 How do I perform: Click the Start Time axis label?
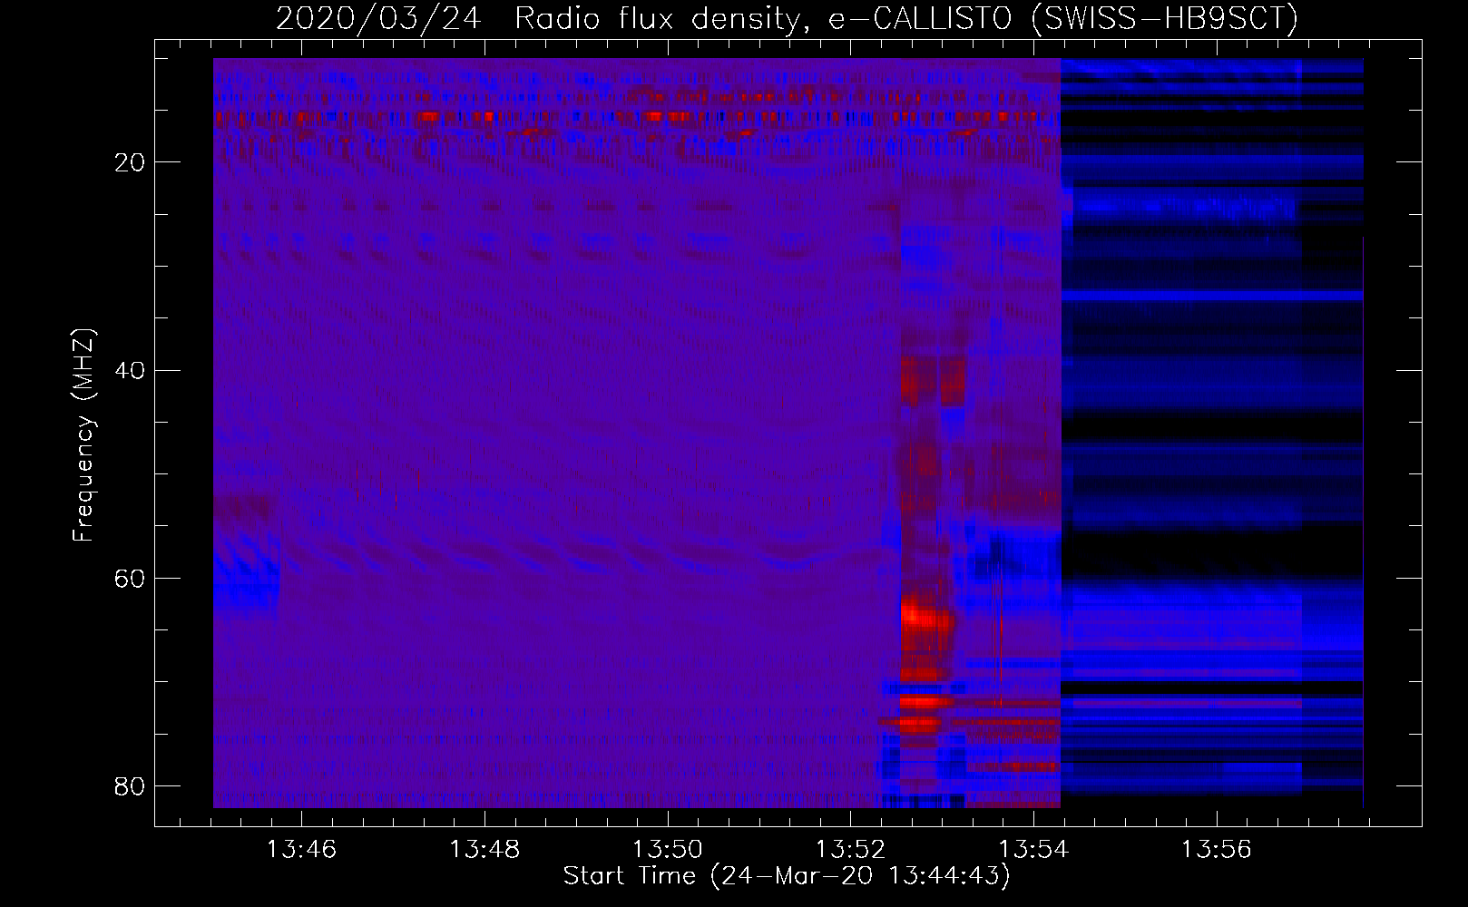pos(787,876)
